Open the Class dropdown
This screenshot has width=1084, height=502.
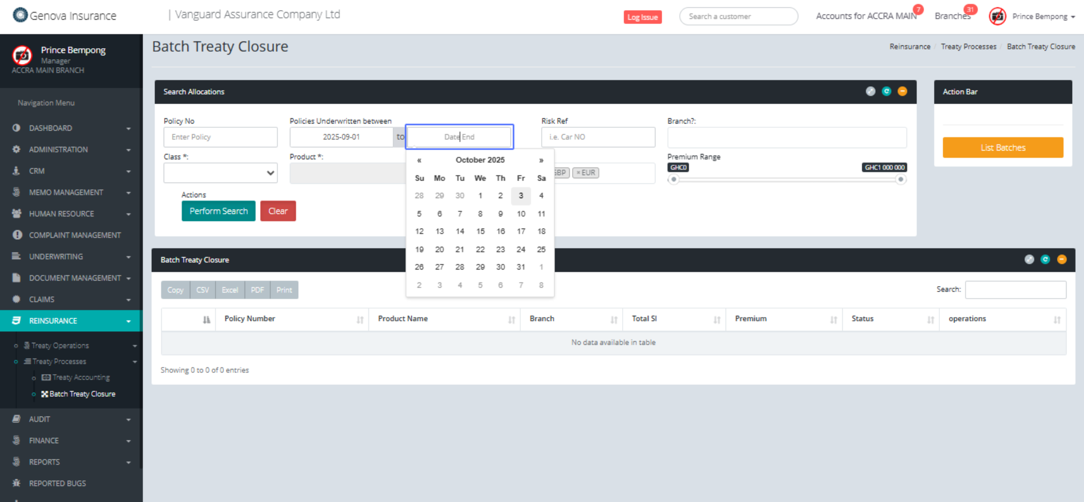tap(220, 173)
